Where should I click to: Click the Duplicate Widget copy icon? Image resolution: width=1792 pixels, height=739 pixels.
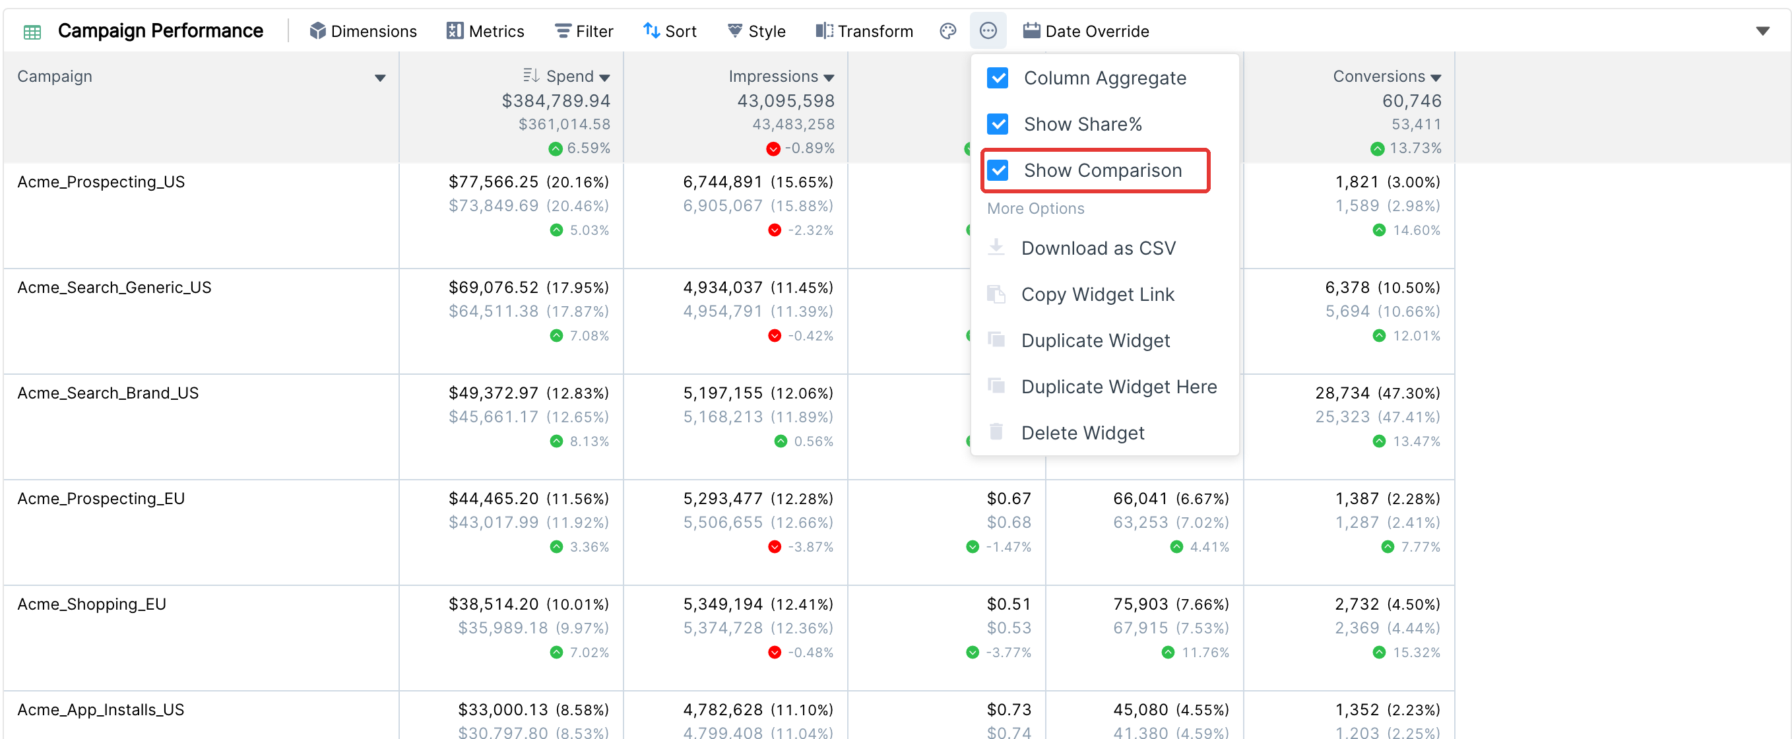click(996, 340)
